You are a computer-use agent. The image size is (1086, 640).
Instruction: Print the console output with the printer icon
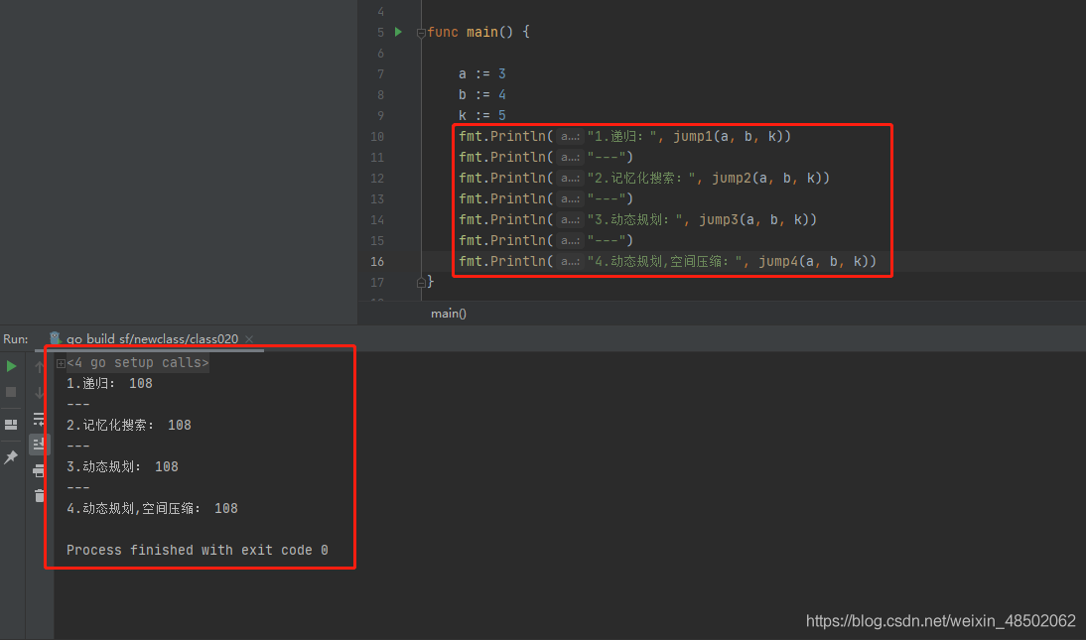pos(40,471)
